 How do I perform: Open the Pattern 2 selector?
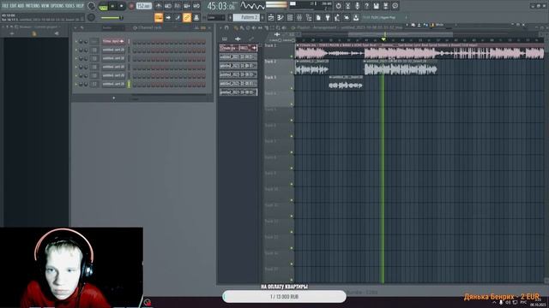pos(247,17)
